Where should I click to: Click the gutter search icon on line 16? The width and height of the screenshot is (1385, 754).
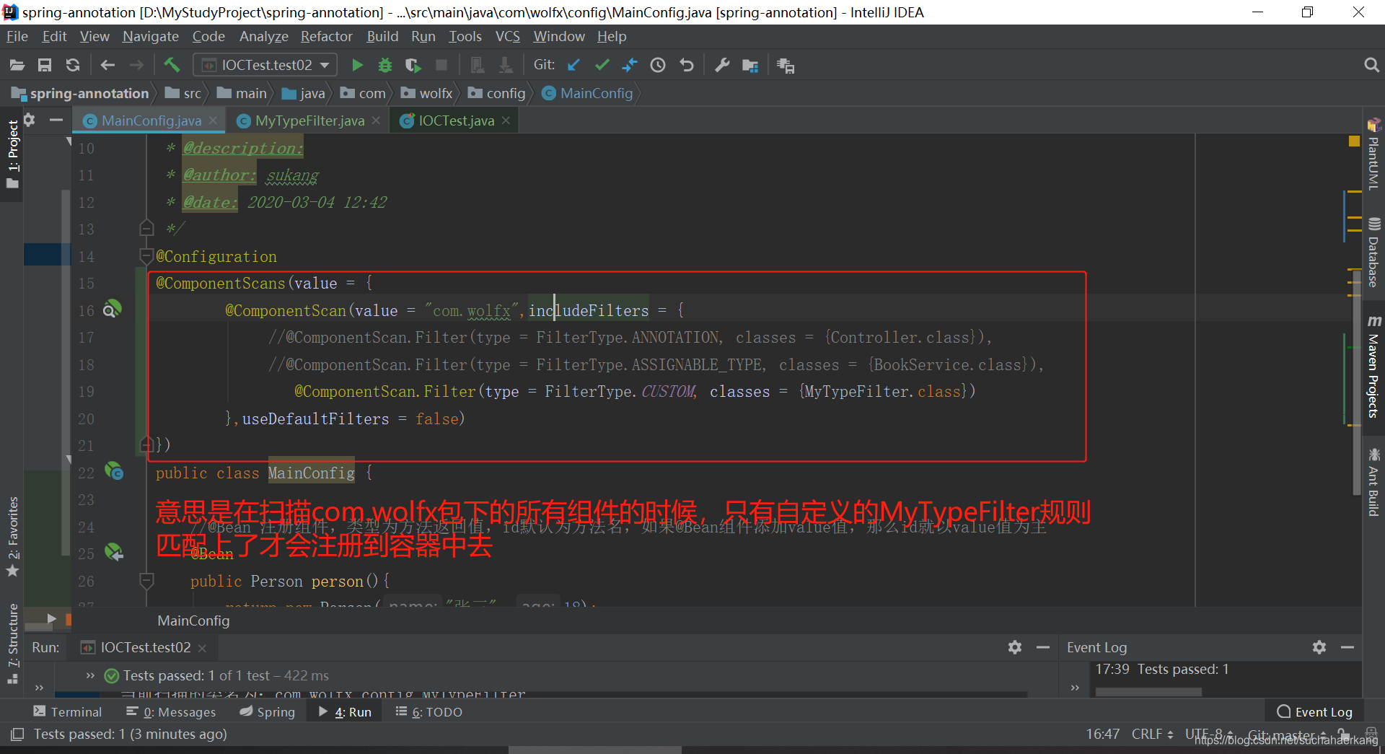[x=112, y=310]
